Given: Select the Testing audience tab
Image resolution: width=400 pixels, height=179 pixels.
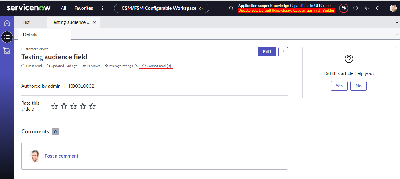Looking at the screenshot, I should point(71,22).
